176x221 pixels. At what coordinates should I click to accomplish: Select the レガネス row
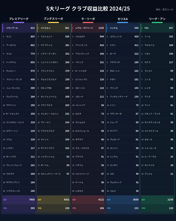pos(88,191)
